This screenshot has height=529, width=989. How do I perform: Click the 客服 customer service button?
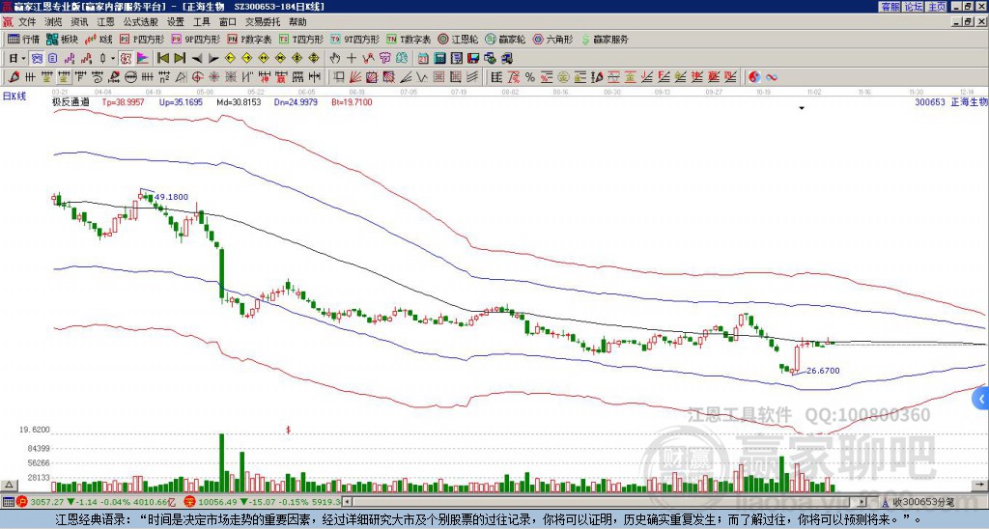(x=890, y=7)
